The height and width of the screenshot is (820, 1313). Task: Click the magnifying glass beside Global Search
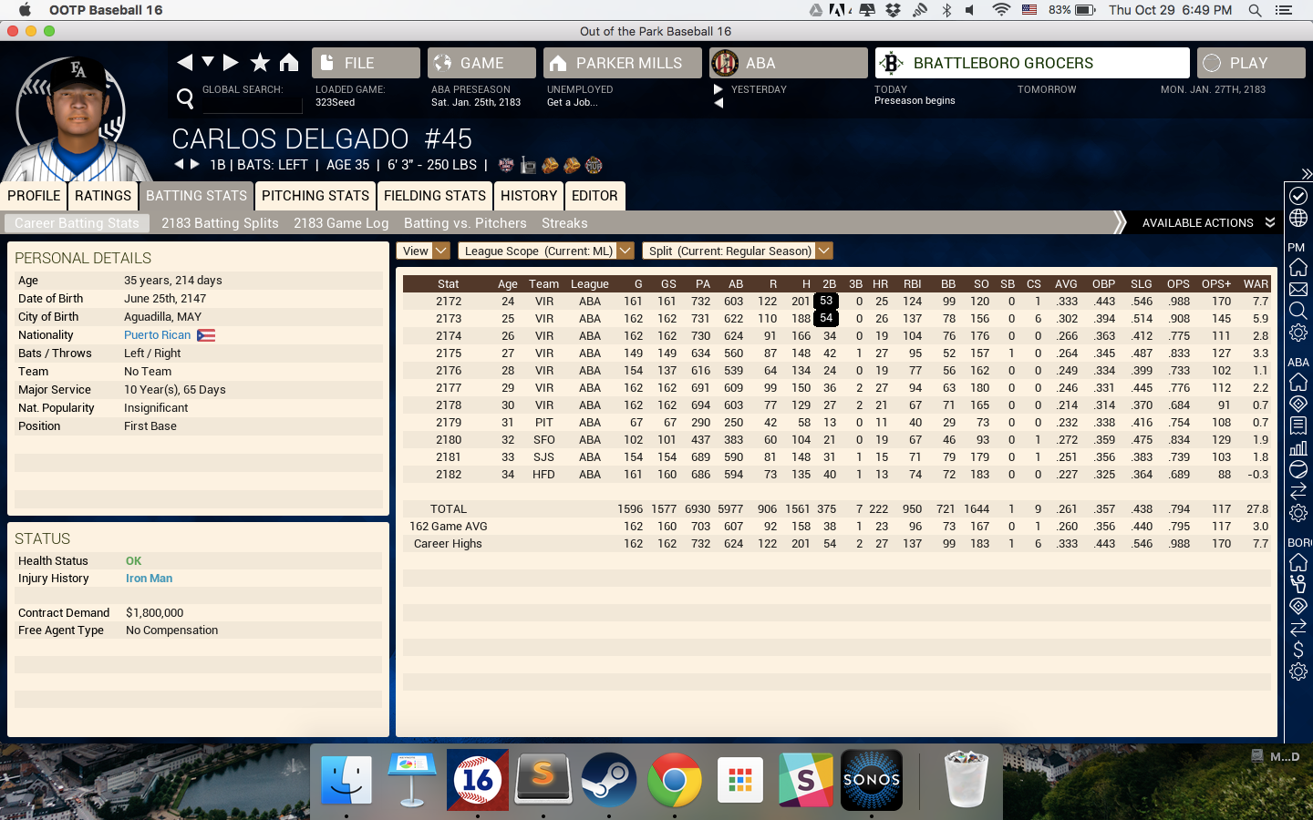tap(185, 97)
